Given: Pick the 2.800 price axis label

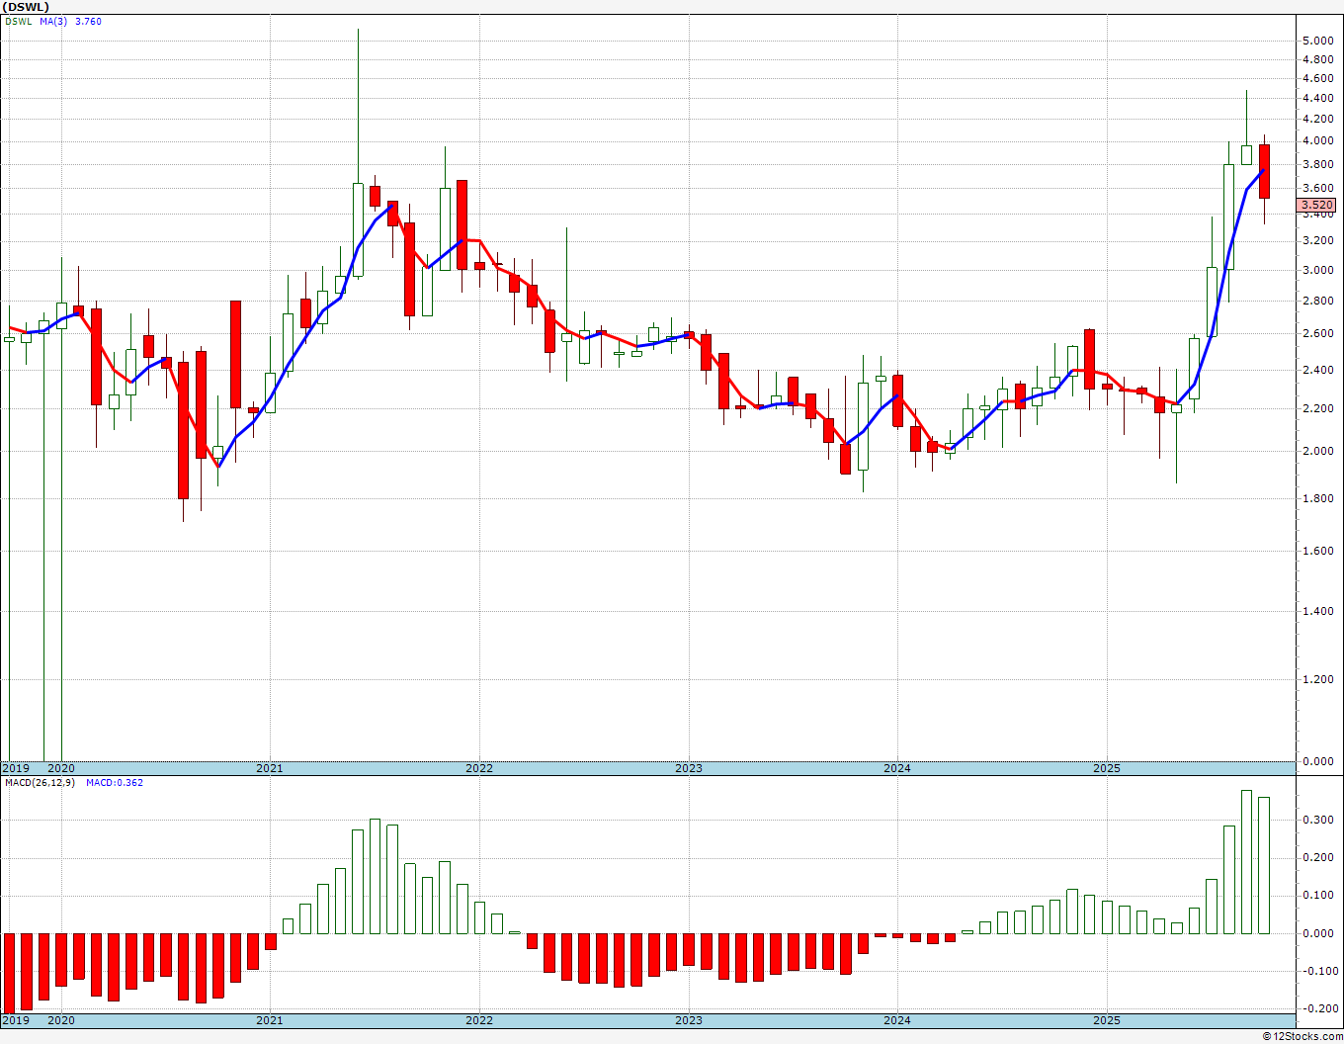Looking at the screenshot, I should (1317, 301).
